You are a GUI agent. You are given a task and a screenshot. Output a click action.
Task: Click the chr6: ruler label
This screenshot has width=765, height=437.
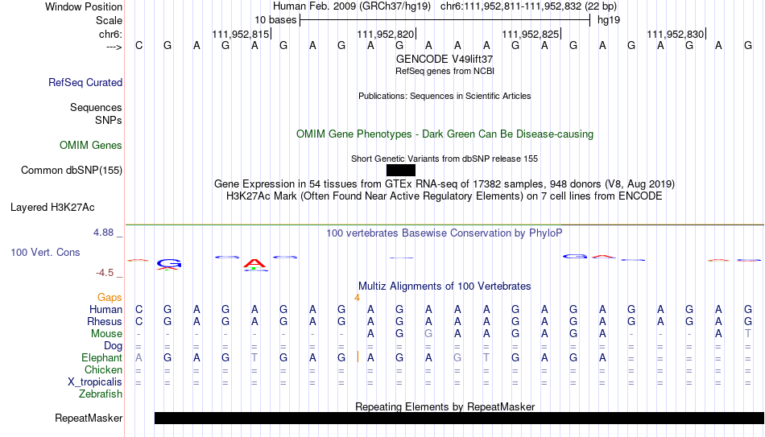(x=110, y=34)
